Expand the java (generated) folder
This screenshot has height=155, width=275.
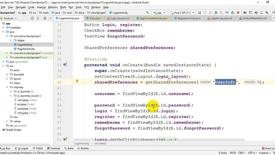tap(3, 62)
